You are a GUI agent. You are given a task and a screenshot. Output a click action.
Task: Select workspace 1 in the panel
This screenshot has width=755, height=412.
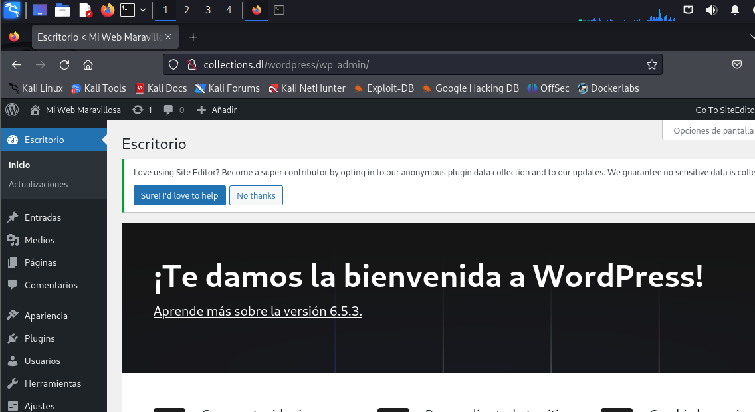pos(165,10)
